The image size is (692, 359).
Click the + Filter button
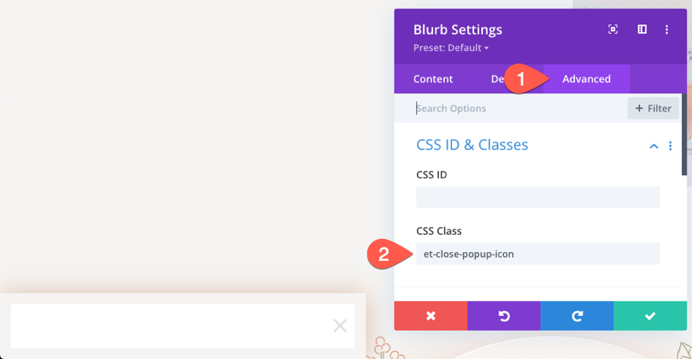coord(653,108)
